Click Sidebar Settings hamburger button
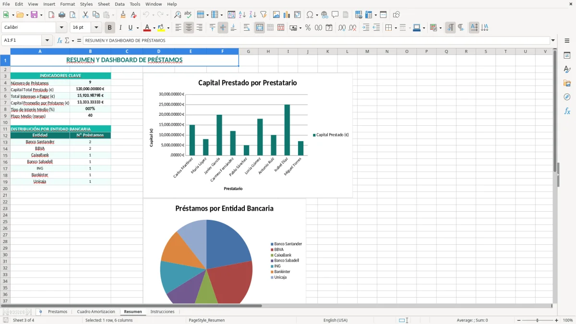576x324 pixels. point(567,41)
